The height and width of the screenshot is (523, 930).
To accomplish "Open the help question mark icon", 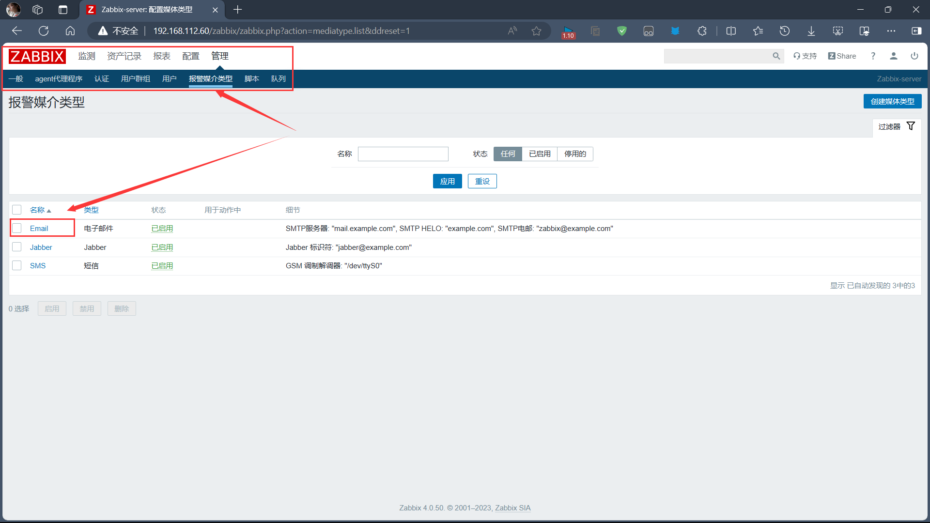I will (873, 56).
